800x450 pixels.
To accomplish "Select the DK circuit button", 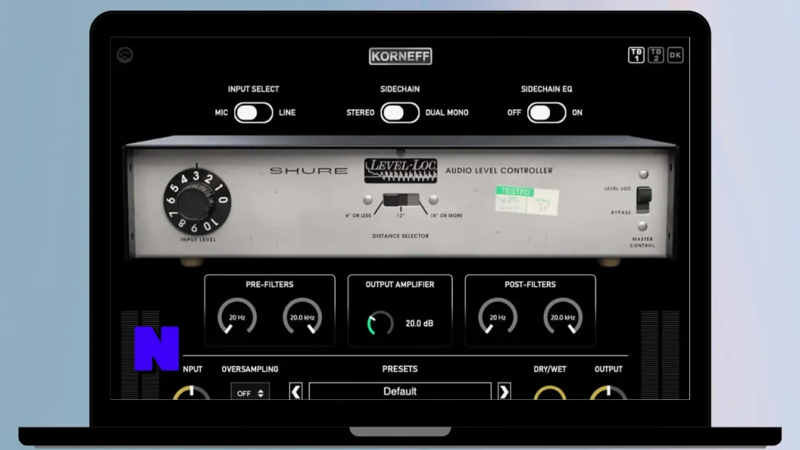I will coord(675,55).
